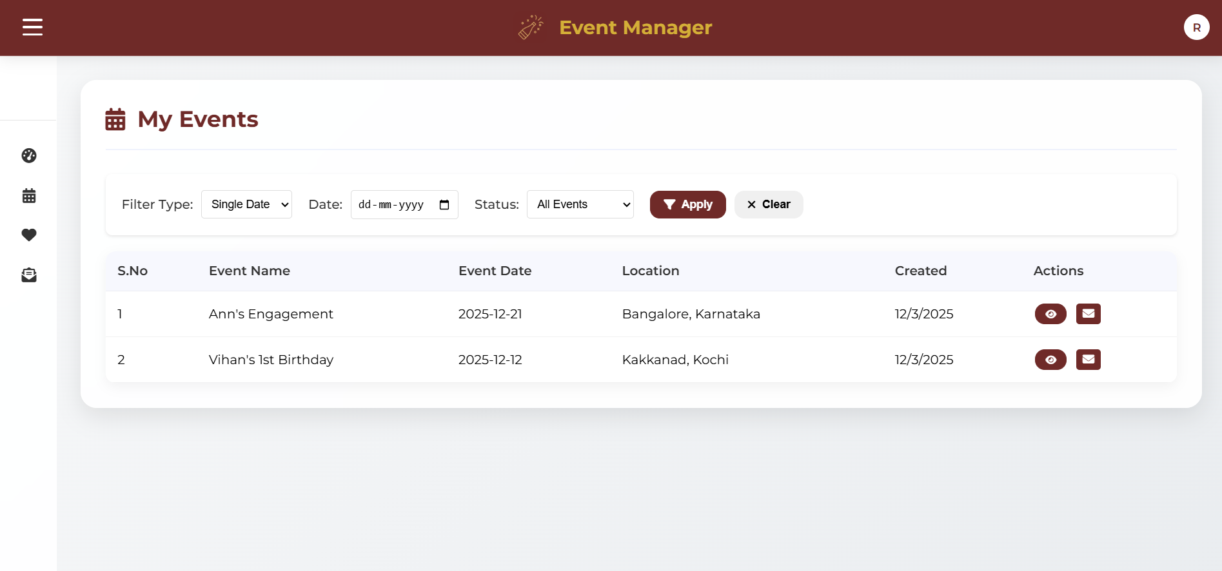The width and height of the screenshot is (1222, 571).
Task: Select the Ann's Engagement name cell
Action: point(271,314)
